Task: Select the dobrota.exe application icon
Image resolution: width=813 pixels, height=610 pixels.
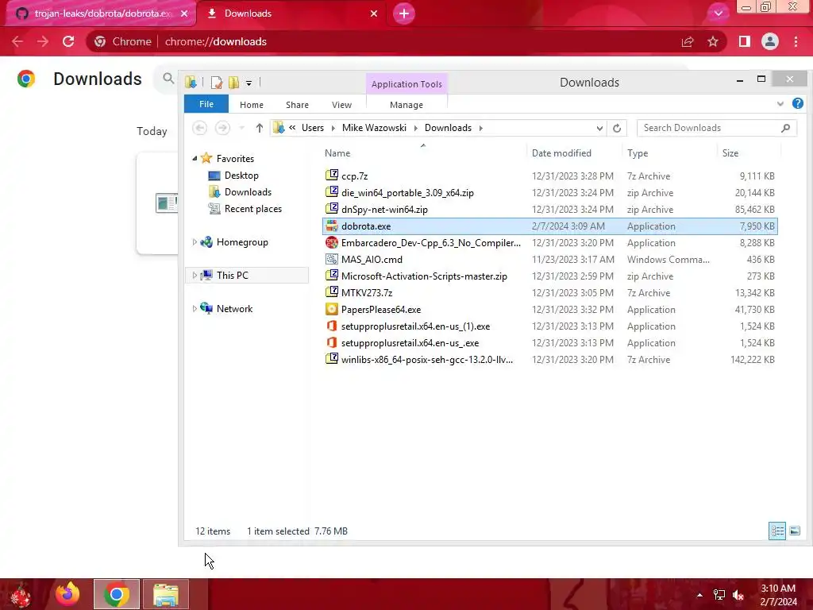Action: point(332,226)
